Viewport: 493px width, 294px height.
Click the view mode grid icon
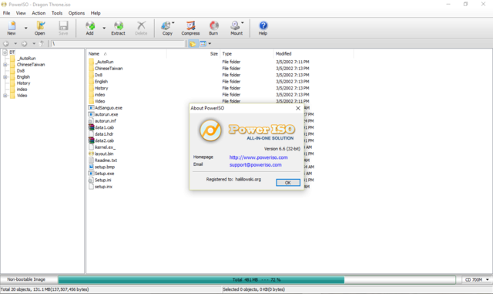pyautogui.click(x=203, y=44)
